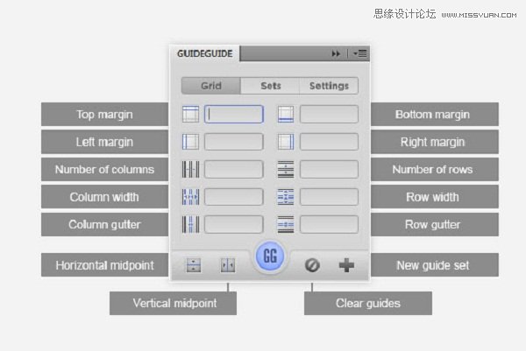The height and width of the screenshot is (351, 526).
Task: Add a vertical midpoint guide
Action: click(x=228, y=265)
